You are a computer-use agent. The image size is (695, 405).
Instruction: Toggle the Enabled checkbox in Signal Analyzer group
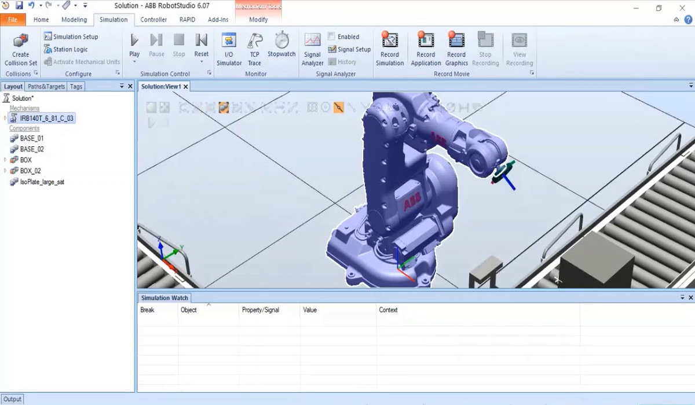332,36
